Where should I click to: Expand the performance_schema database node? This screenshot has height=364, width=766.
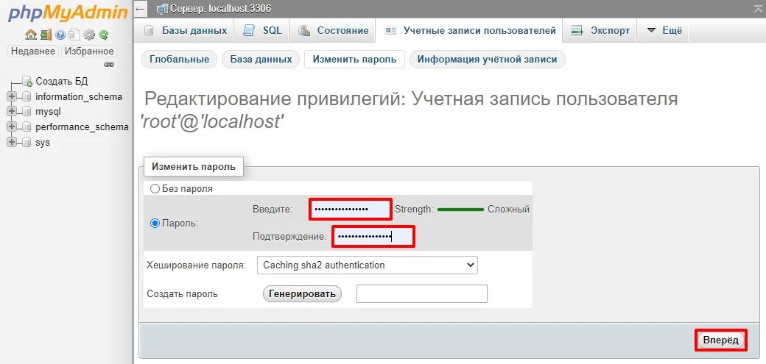coord(12,127)
